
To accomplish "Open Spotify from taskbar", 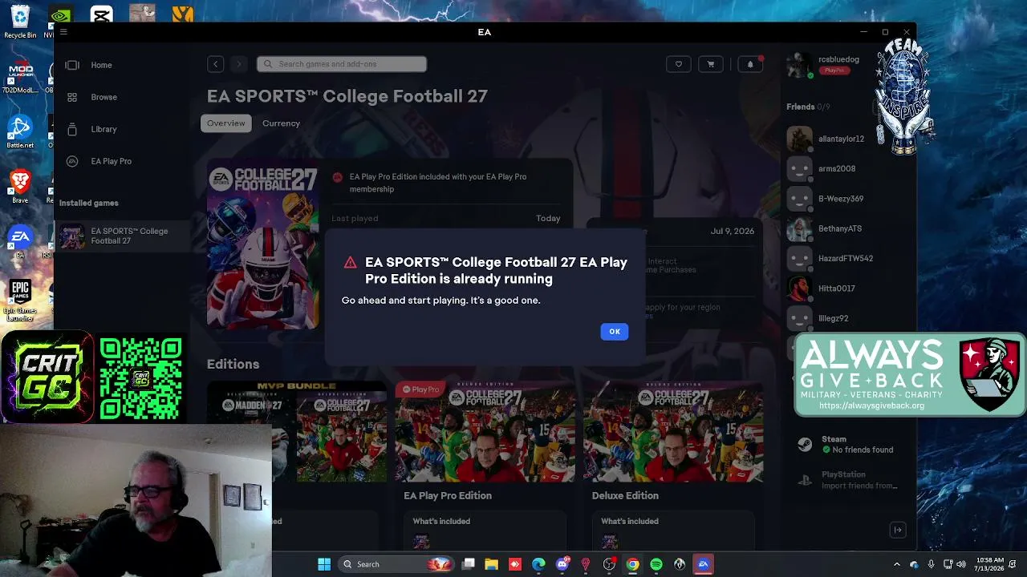I will click(x=656, y=564).
